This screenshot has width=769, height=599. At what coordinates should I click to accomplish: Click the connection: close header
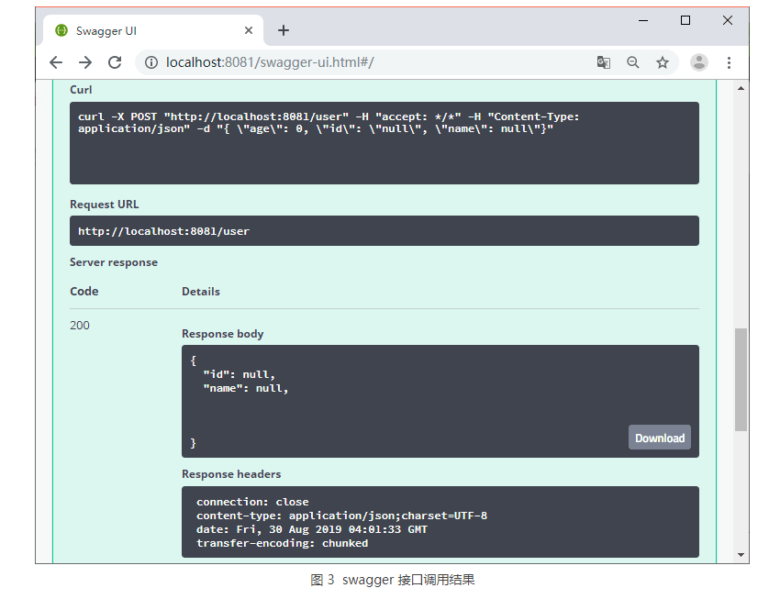[x=252, y=502]
